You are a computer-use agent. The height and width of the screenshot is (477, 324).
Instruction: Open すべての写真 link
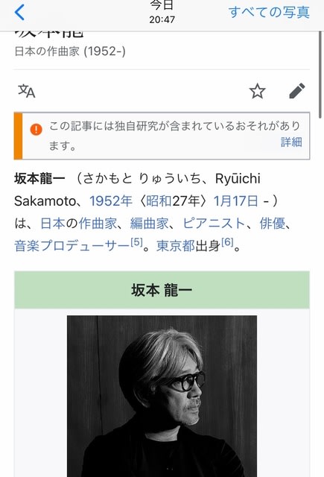tap(269, 13)
